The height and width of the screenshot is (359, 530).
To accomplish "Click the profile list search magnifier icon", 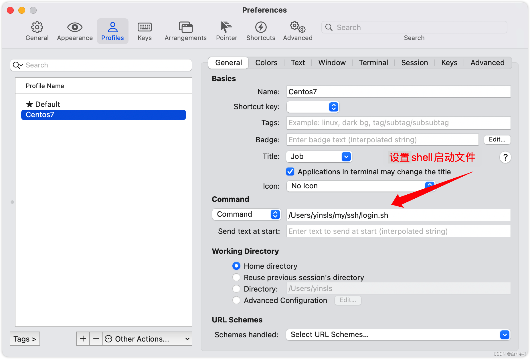I will pyautogui.click(x=17, y=65).
